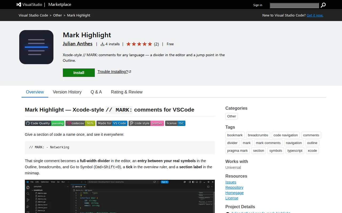342x213 pixels.
Task: Click the installs download icon
Action: tap(102, 44)
